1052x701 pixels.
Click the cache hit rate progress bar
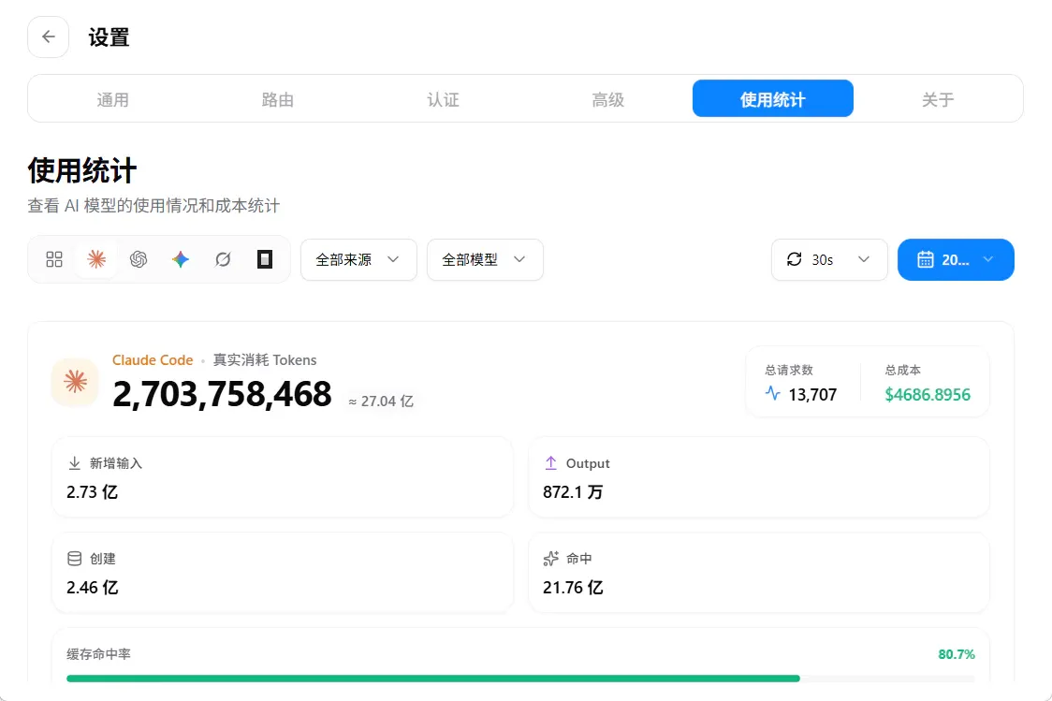[x=520, y=679]
